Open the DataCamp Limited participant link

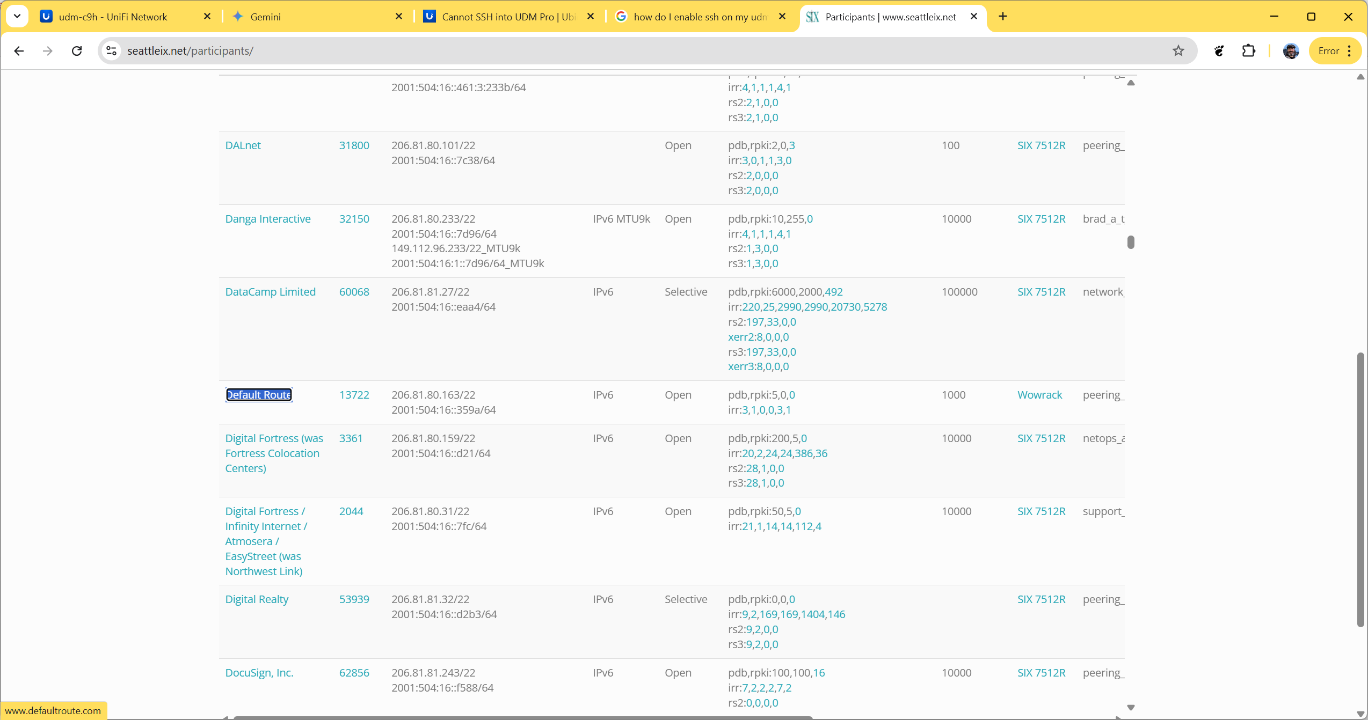point(270,292)
